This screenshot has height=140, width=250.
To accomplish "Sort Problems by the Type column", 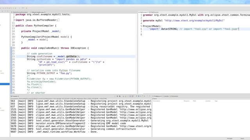I will point(216,101).
